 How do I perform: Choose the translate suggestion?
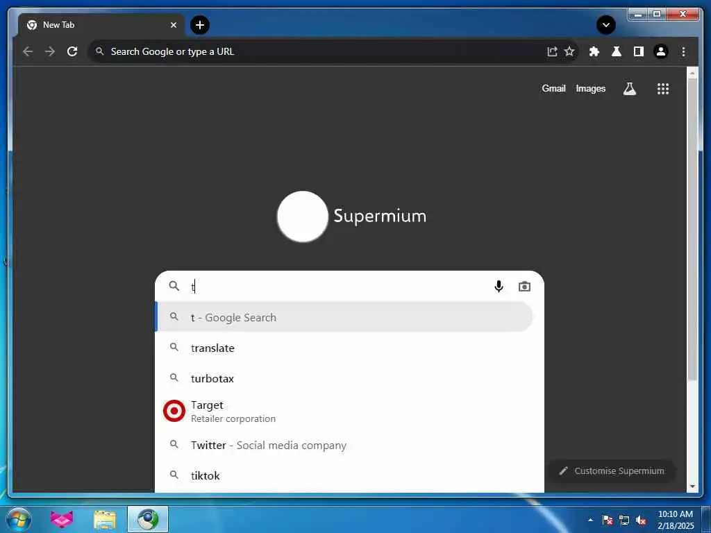349,348
